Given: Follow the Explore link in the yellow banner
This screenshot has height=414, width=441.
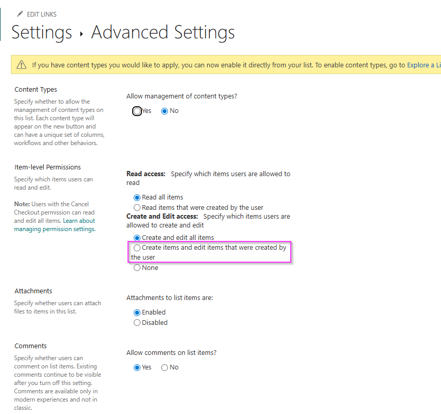Looking at the screenshot, I should pyautogui.click(x=422, y=65).
